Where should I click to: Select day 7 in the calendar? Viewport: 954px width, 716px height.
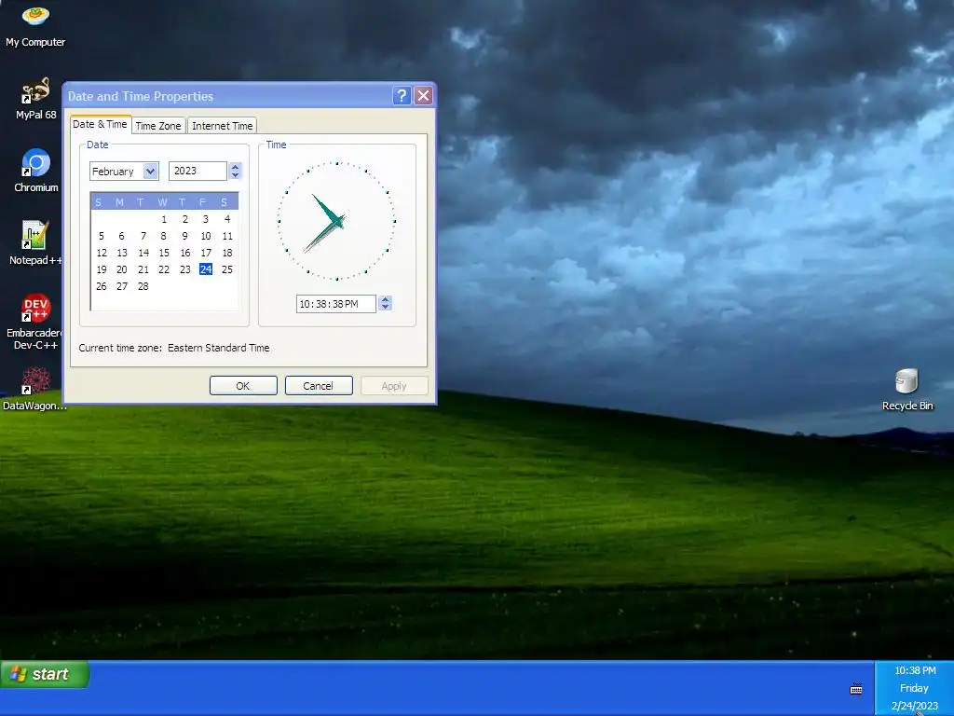pyautogui.click(x=143, y=236)
